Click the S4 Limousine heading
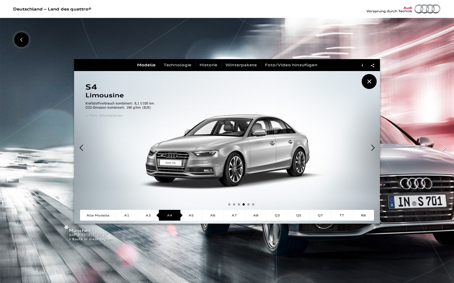 (105, 91)
